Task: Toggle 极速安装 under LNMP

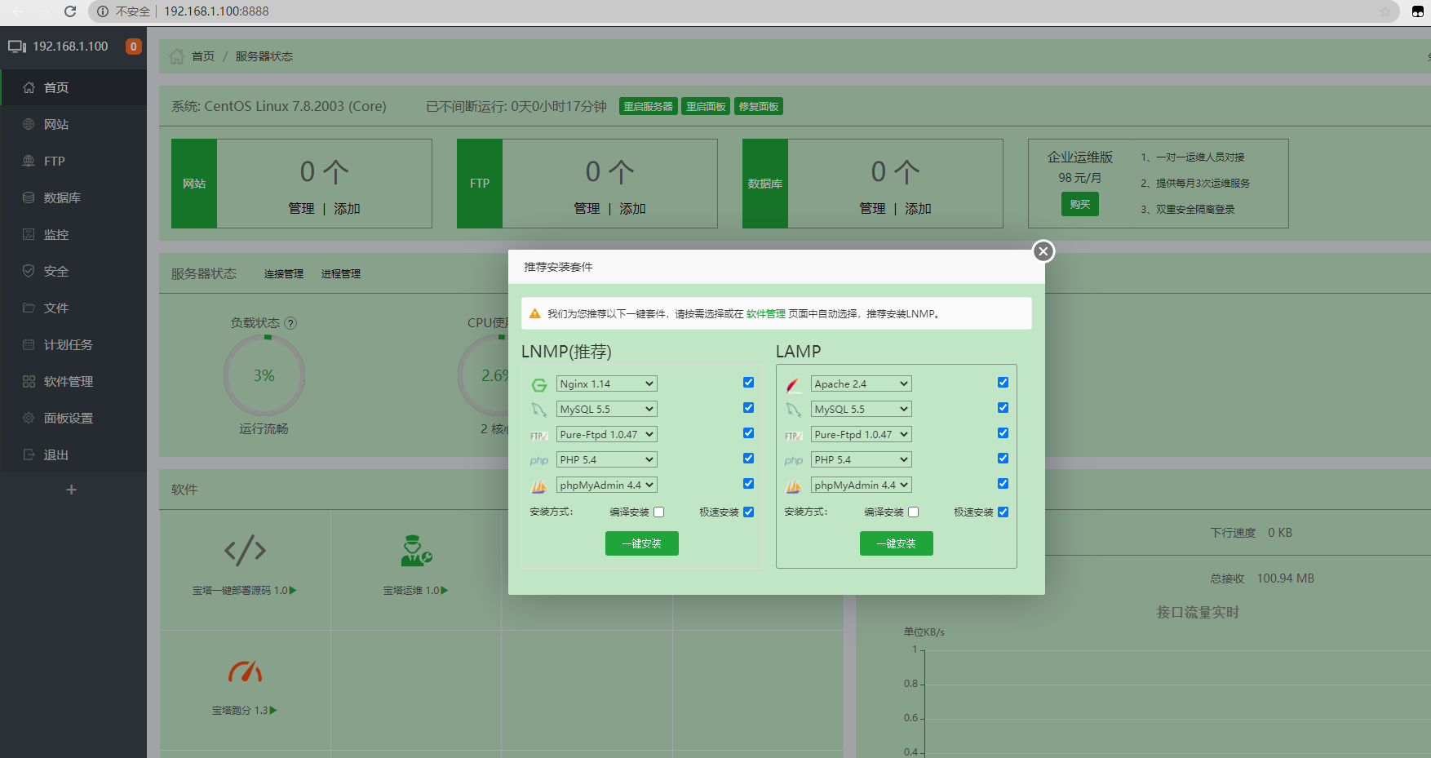Action: (x=748, y=512)
